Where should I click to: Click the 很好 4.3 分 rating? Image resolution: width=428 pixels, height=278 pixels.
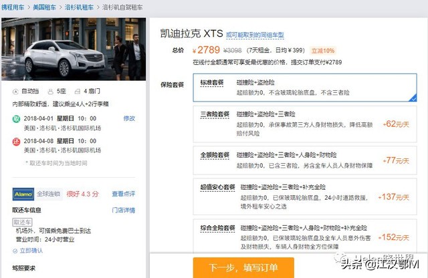click(82, 194)
